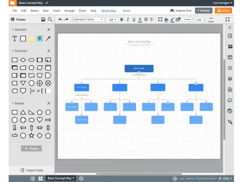Toggle full screen mode
243x182 pixels.
pos(227,19)
